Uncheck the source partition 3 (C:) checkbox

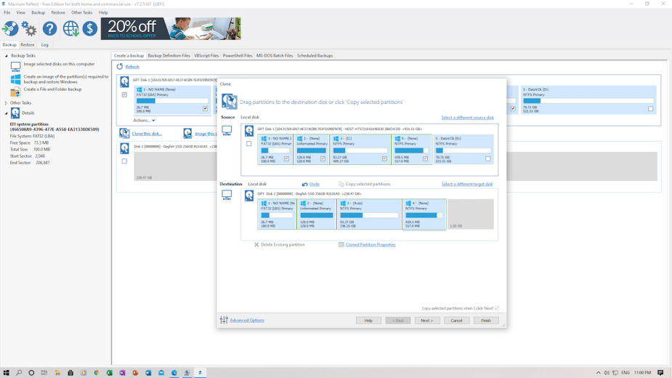coord(384,158)
